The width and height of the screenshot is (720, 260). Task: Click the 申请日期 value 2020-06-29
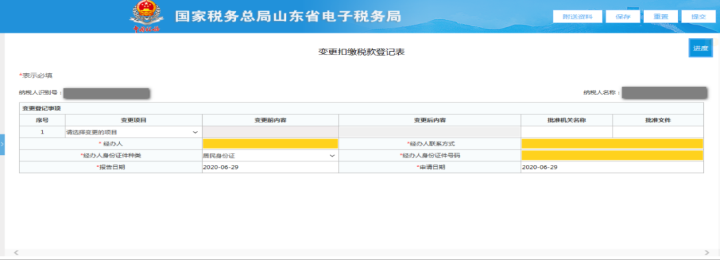[x=539, y=167]
